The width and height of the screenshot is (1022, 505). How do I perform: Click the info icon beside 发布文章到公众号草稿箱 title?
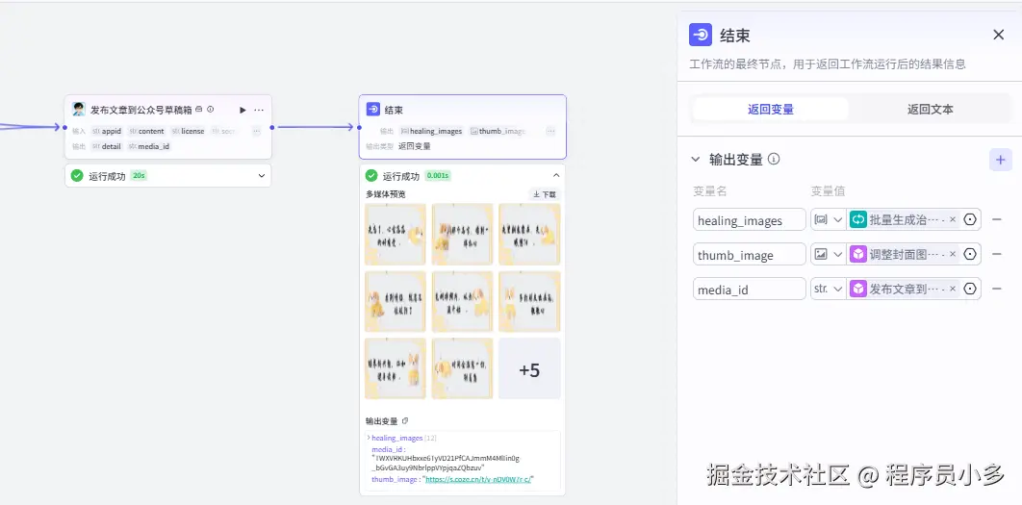[211, 110]
